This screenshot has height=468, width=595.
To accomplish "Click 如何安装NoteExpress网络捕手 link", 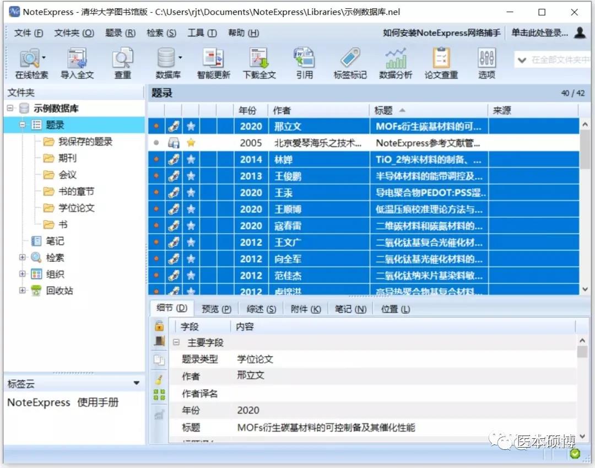I will (x=441, y=33).
